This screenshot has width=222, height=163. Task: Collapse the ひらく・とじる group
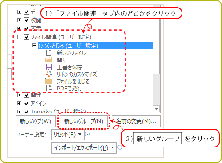tap(34, 45)
